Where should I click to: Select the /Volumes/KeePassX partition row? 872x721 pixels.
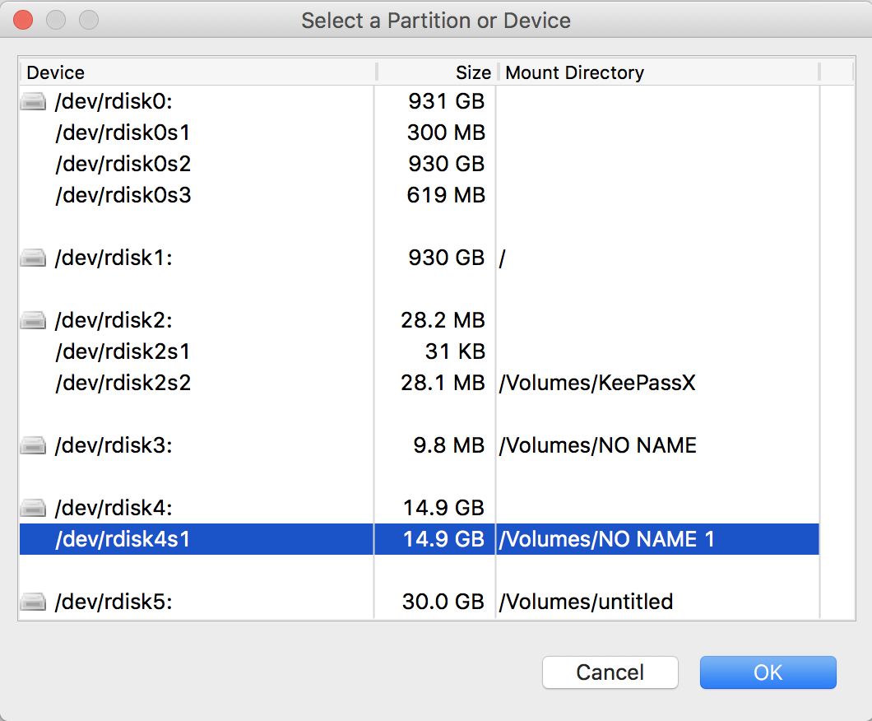click(597, 384)
